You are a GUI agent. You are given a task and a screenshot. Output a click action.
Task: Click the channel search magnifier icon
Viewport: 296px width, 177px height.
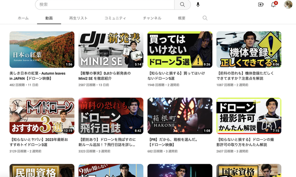click(205, 18)
